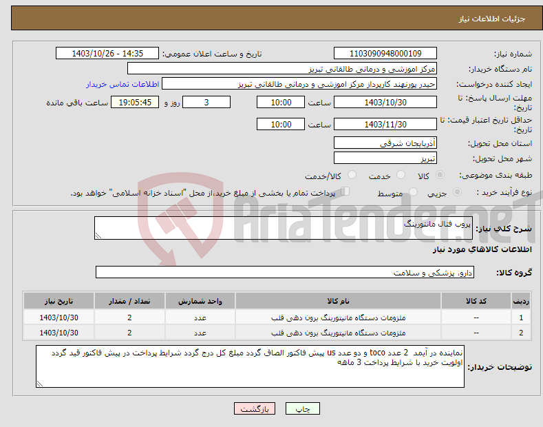Click unit cell عدد in row 1
Viewport: 543px width, 427px height.
(x=200, y=317)
